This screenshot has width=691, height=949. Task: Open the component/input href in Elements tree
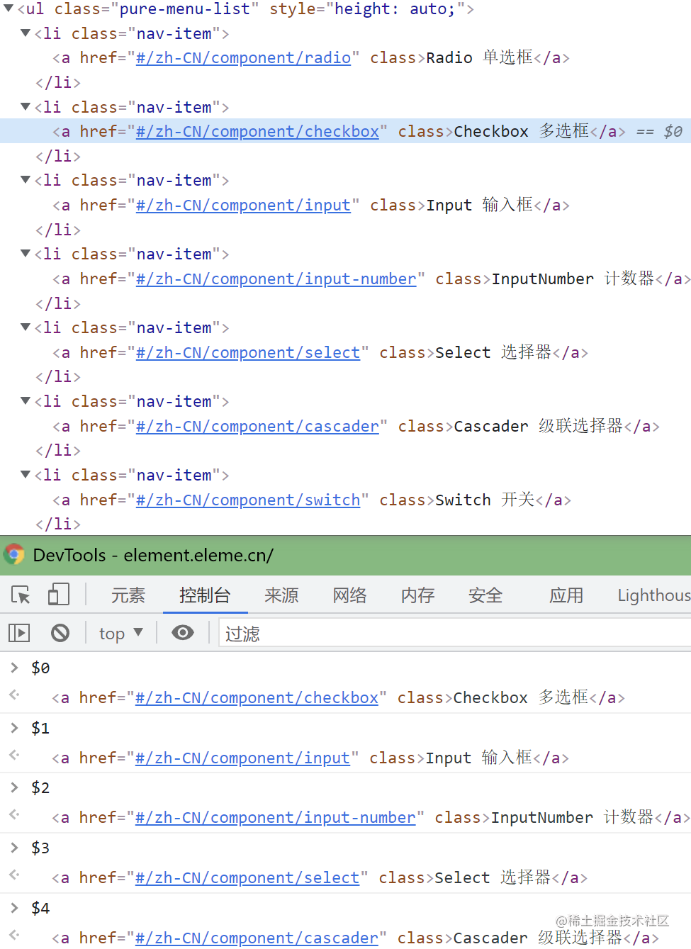point(243,206)
